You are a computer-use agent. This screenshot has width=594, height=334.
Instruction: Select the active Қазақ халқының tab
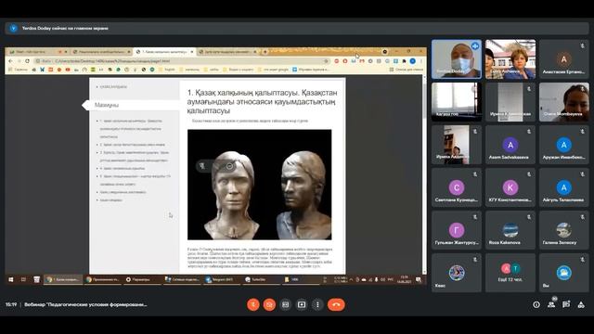click(x=165, y=52)
